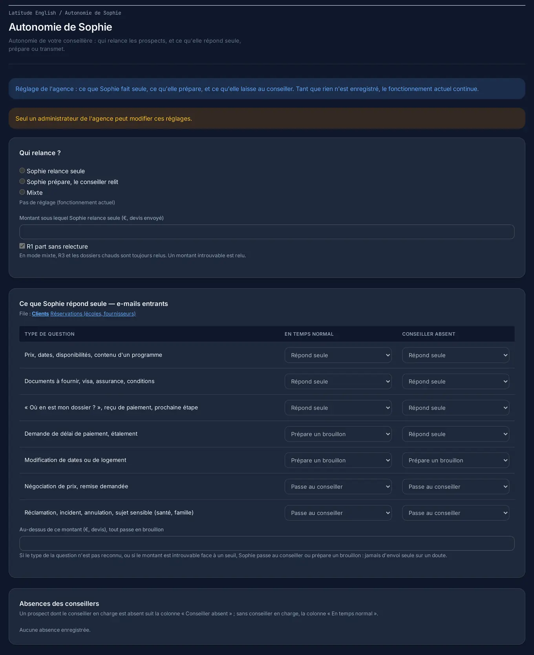The image size is (534, 655).
Task: Open normal-time dropdown for prix, dates, disponibilités
Action: [x=338, y=355]
